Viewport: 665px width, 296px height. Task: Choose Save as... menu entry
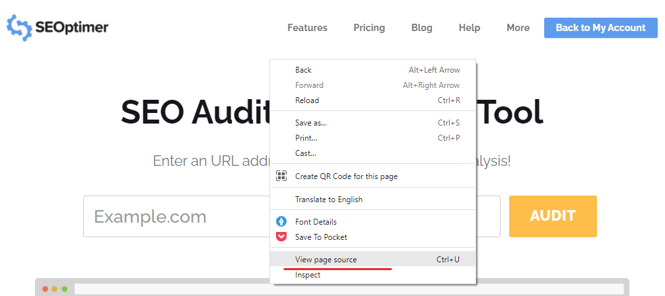click(x=310, y=123)
